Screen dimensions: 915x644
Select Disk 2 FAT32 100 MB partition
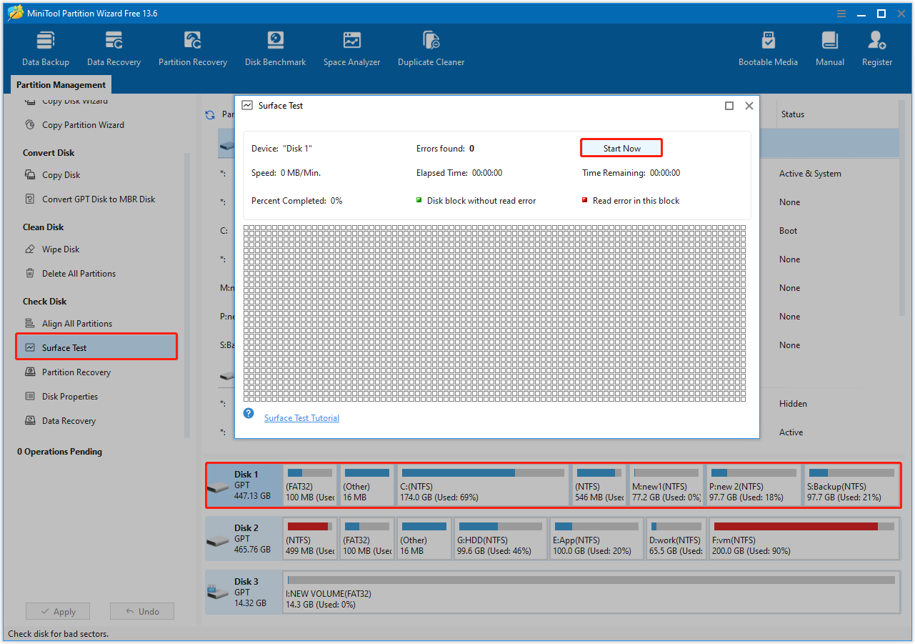(x=367, y=539)
